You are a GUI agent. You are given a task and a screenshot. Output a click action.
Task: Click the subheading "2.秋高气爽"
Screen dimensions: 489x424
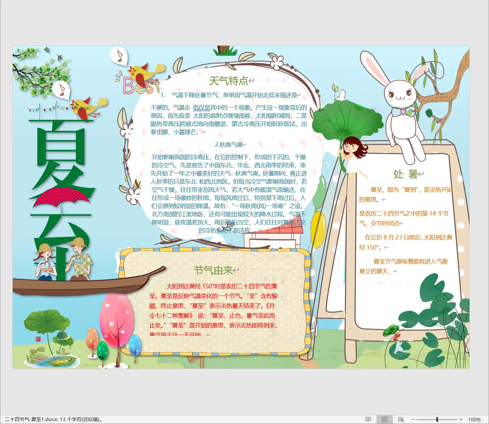coord(229,144)
